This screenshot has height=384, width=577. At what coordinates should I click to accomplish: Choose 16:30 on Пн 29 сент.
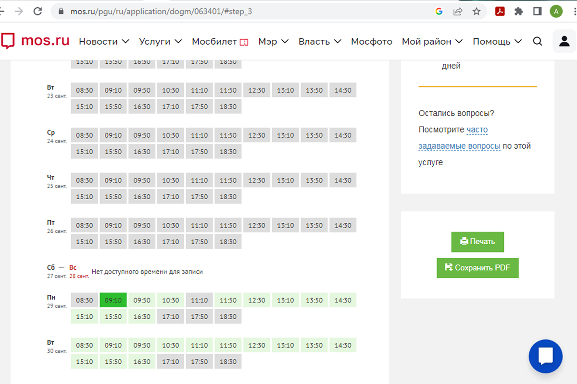(142, 316)
